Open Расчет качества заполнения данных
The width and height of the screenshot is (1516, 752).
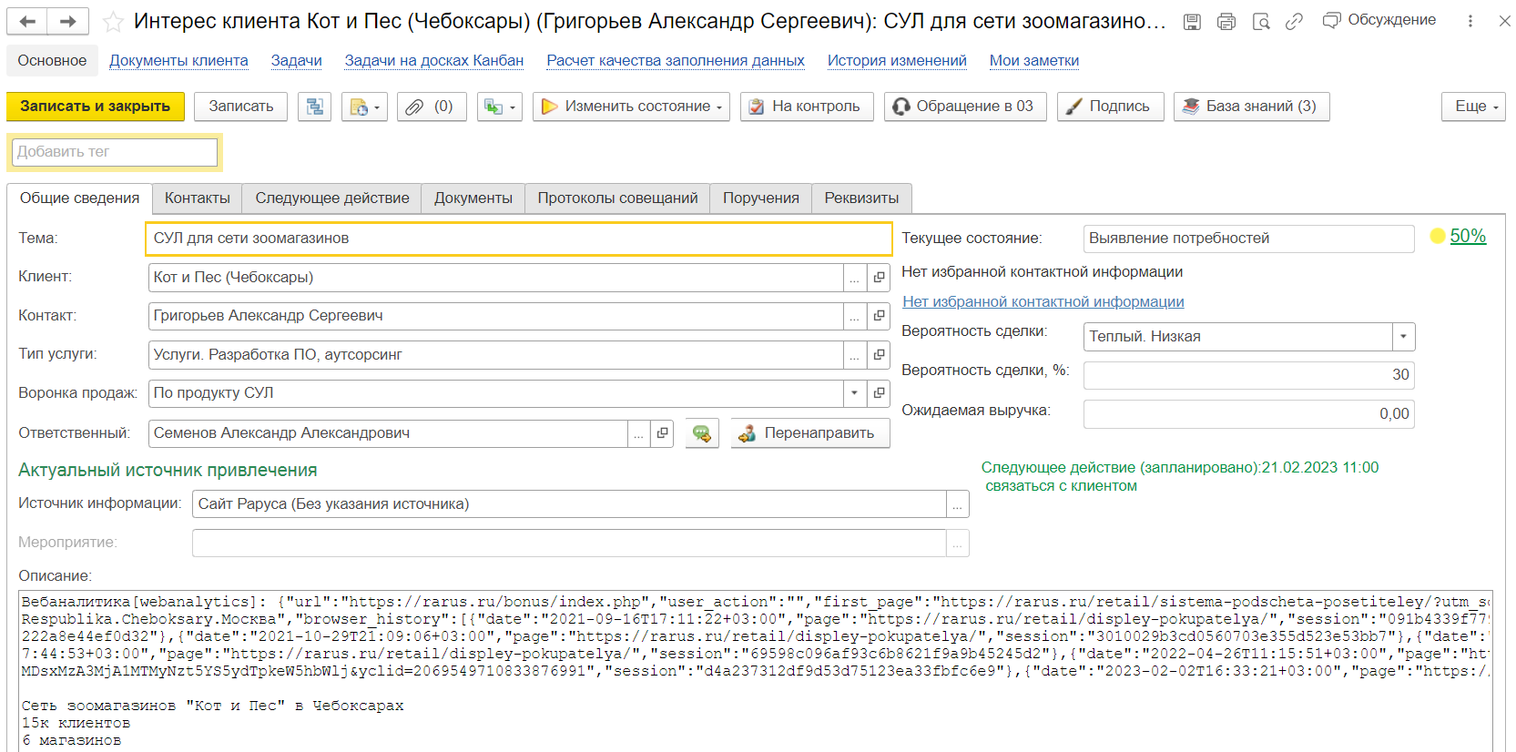point(676,61)
